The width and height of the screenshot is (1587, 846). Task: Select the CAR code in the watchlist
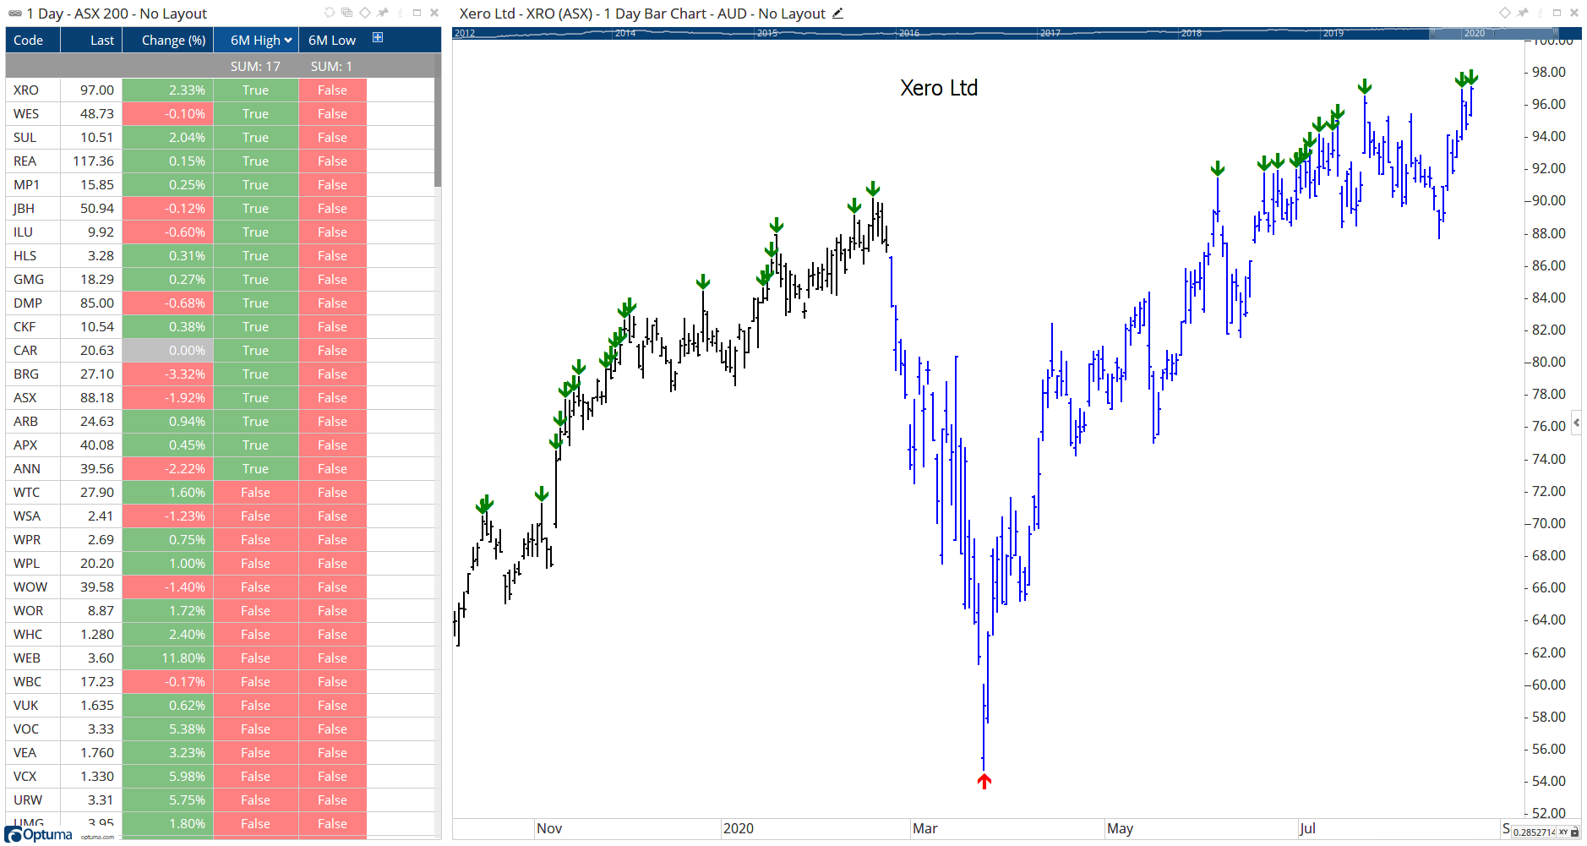pos(25,350)
